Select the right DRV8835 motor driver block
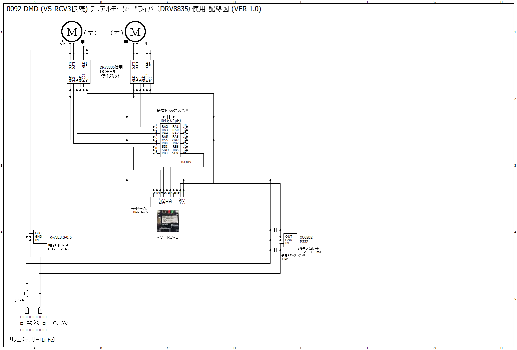Image resolution: width=517 pixels, height=350 pixels. pyautogui.click(x=142, y=72)
